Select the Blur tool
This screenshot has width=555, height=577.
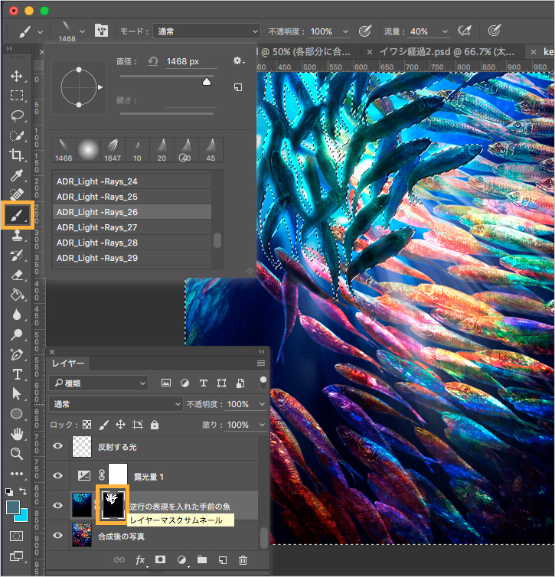[16, 315]
